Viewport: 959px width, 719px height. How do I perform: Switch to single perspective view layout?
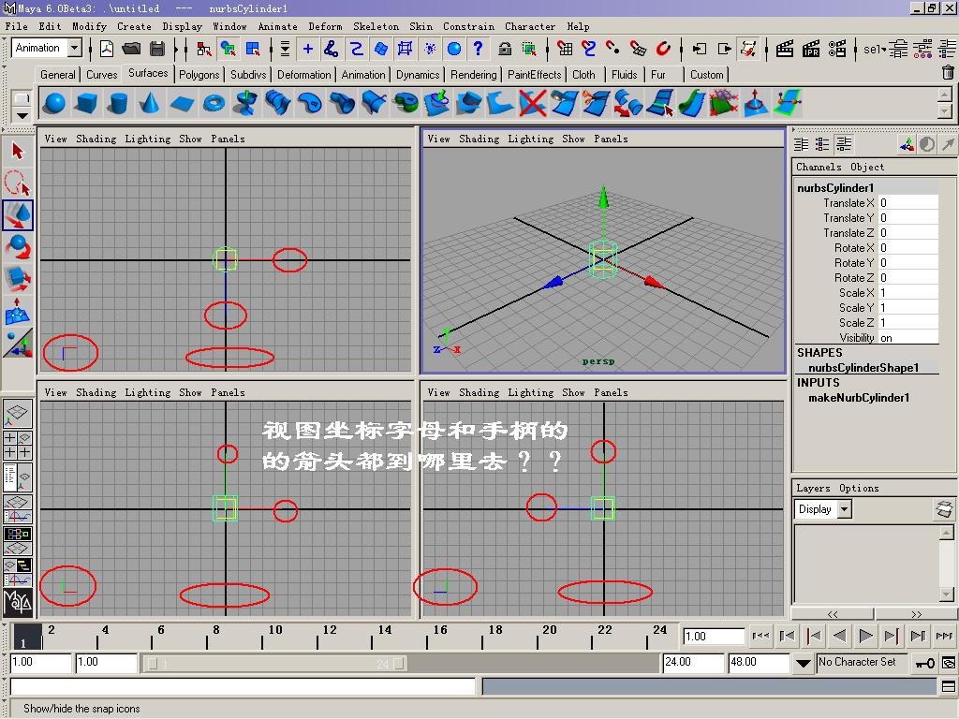pyautogui.click(x=17, y=414)
